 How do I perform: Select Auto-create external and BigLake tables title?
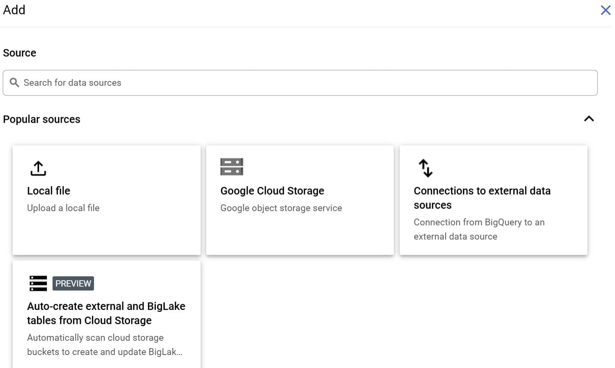106,313
